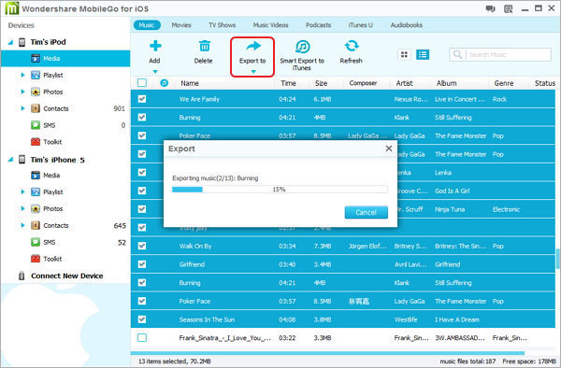Open the Export to dropdown arrow

point(253,72)
